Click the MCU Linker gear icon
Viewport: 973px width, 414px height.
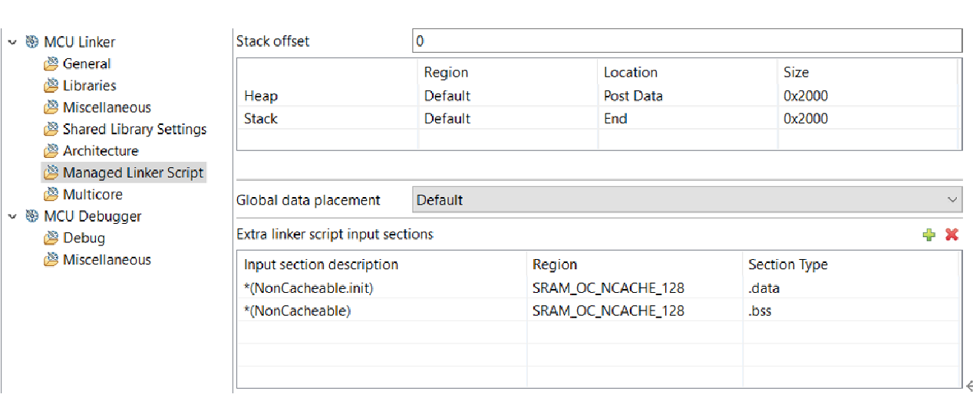(x=32, y=42)
